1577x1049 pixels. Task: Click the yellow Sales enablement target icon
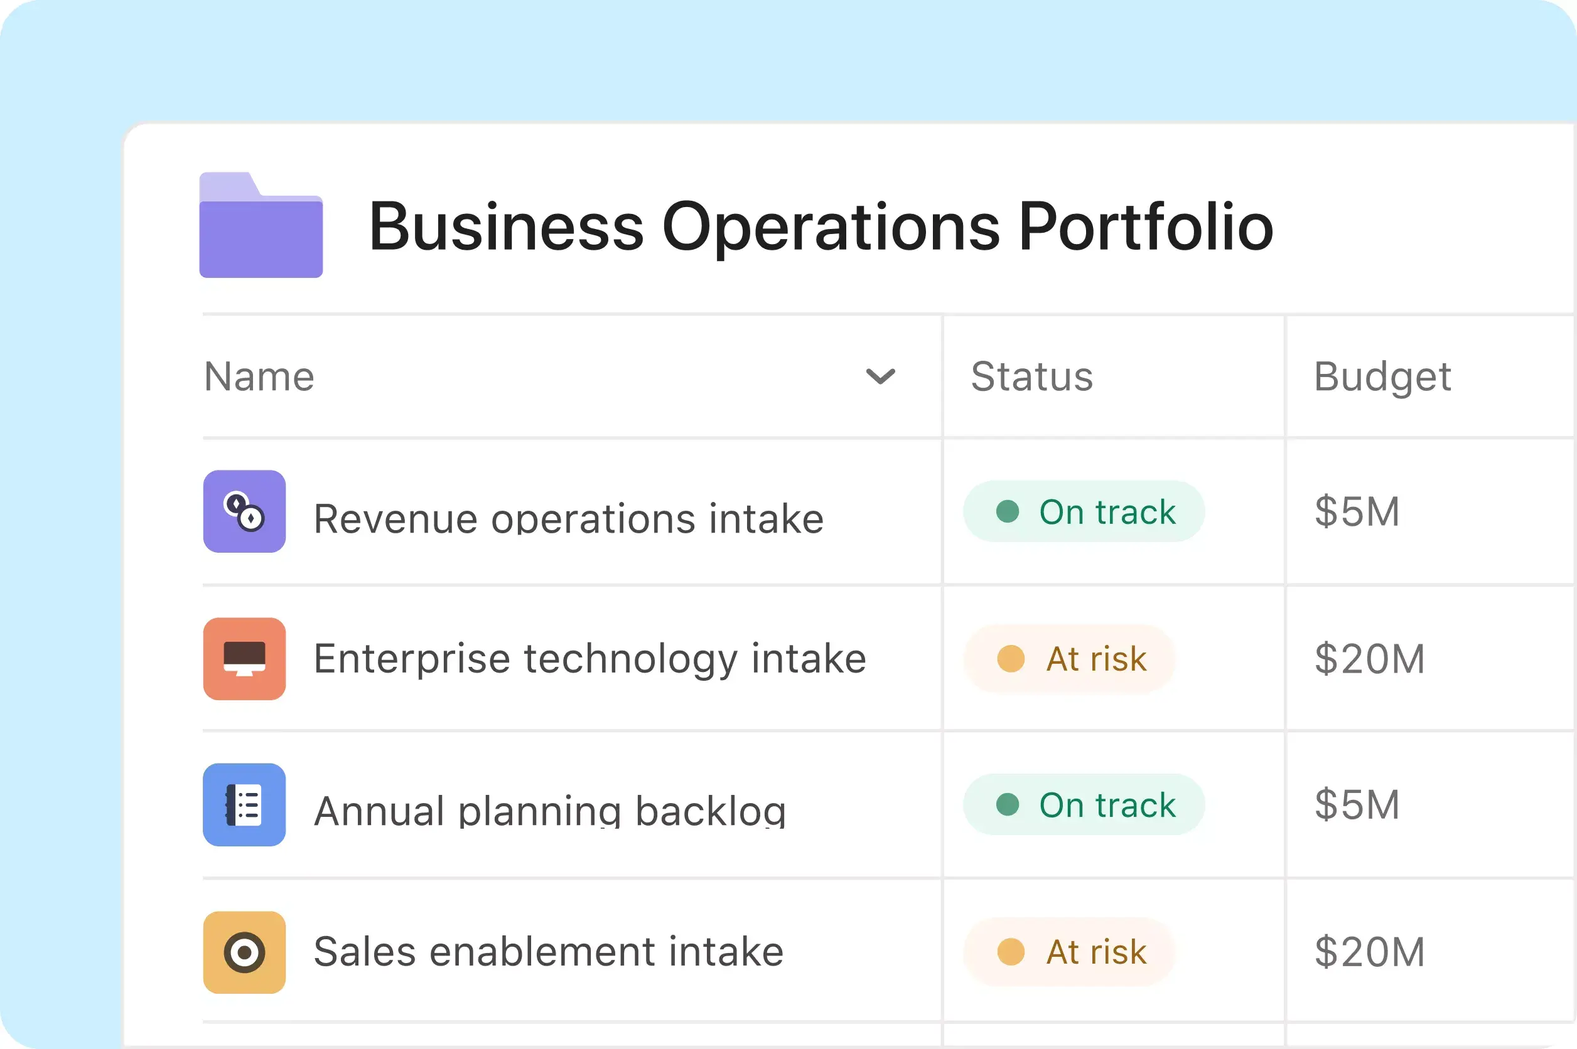[244, 952]
